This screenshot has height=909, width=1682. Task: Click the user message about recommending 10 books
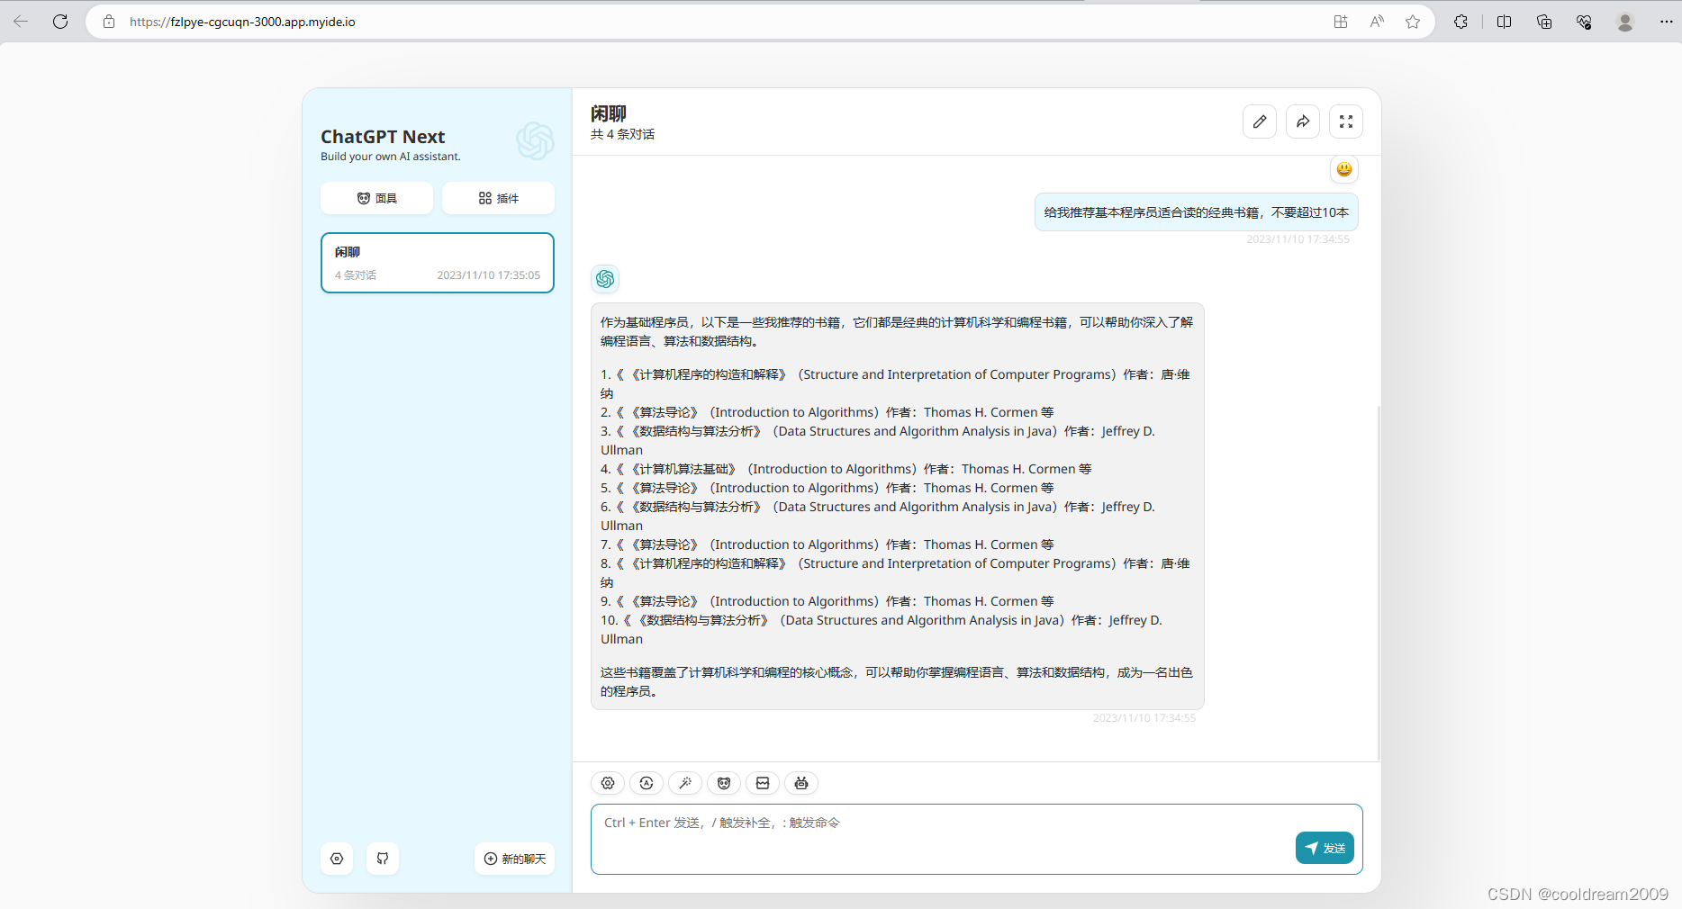point(1196,212)
